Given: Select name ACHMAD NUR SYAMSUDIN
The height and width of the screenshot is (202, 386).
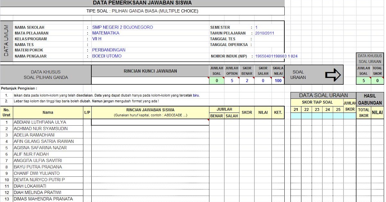Looking at the screenshot, I should 41,129.
